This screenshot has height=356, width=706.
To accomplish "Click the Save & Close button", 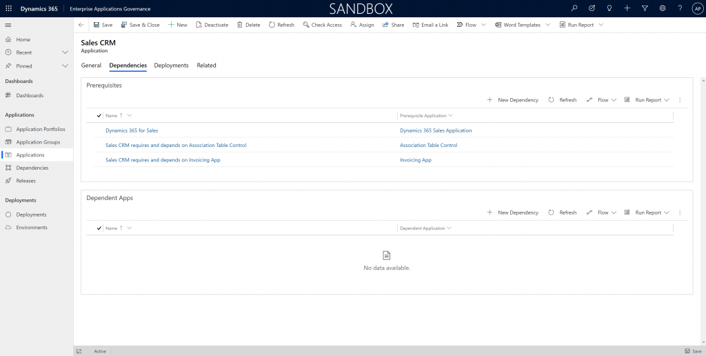I will tap(140, 25).
